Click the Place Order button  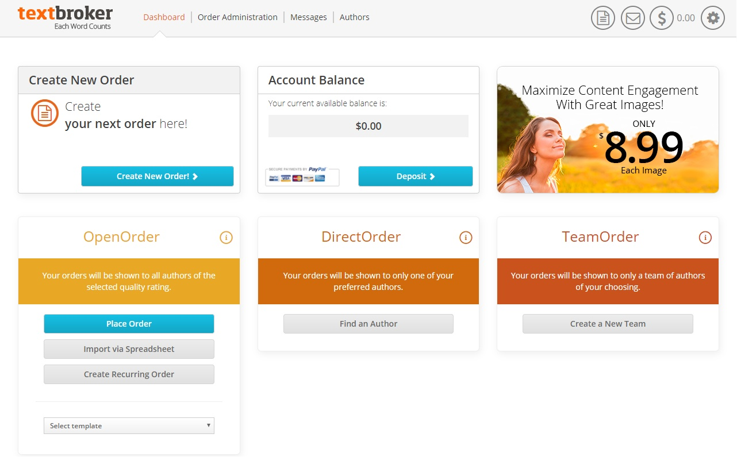click(129, 324)
